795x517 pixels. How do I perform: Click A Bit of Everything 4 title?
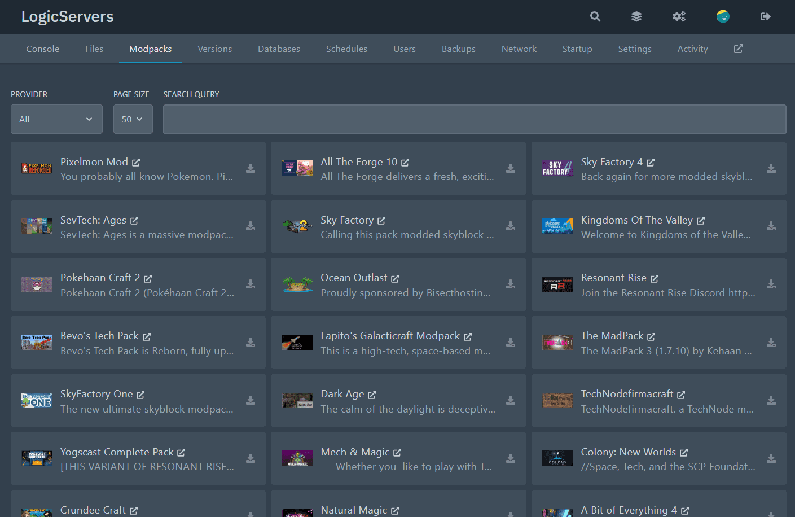click(629, 510)
